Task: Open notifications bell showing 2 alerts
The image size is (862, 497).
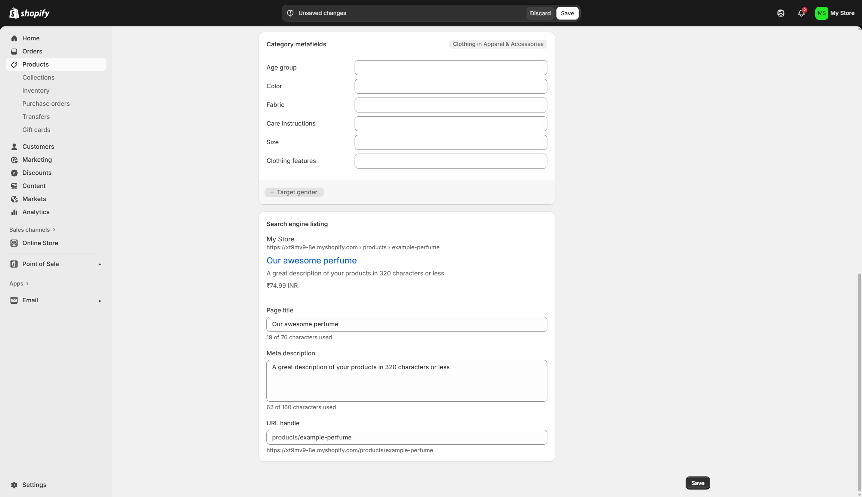Action: [801, 13]
